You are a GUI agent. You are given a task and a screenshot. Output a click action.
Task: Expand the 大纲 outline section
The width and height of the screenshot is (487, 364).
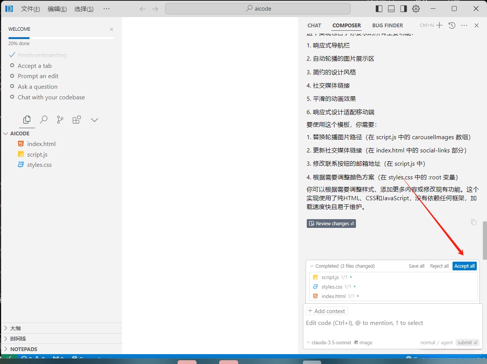coord(6,328)
